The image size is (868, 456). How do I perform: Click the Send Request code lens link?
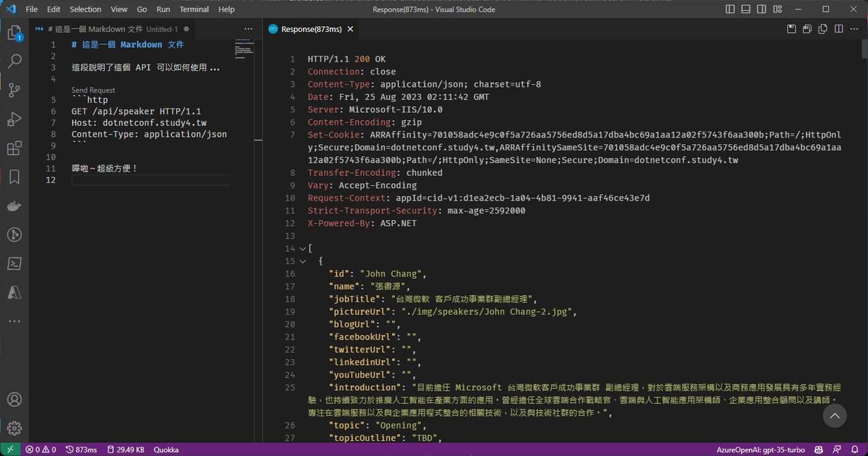[93, 90]
